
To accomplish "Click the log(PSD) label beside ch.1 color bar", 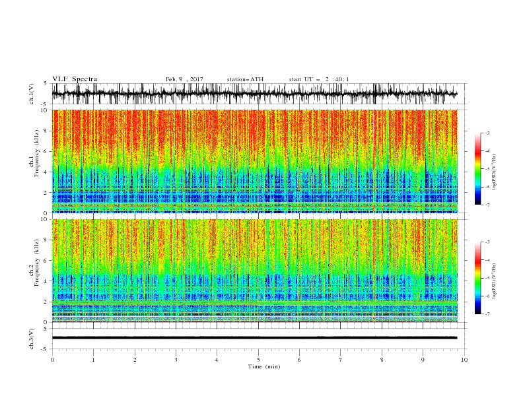I will click(x=494, y=172).
